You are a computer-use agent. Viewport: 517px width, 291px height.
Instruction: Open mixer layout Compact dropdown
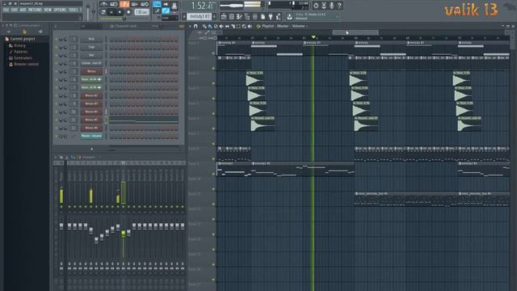pos(88,158)
